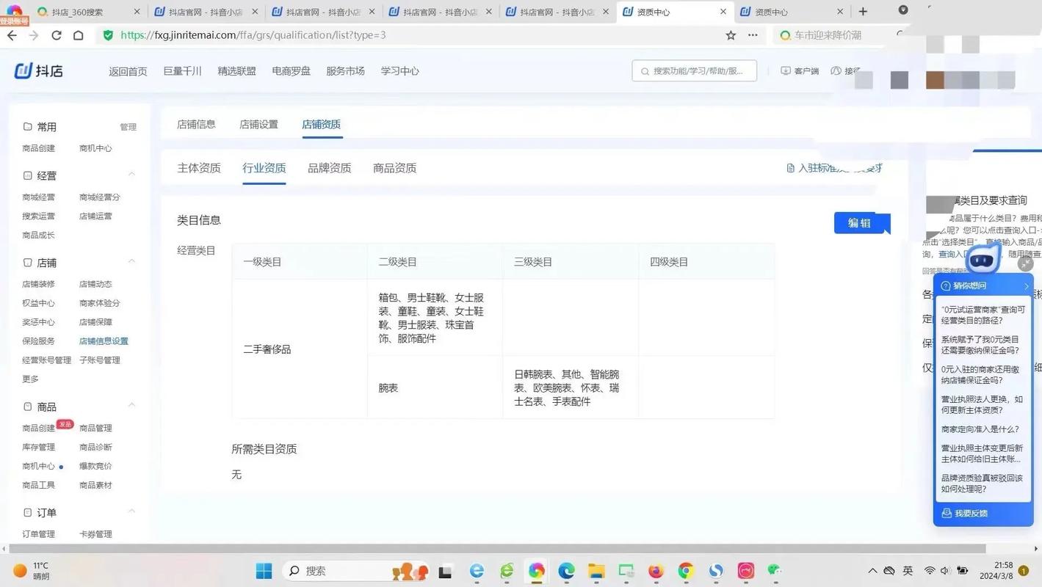Open 店铺信息设置 in the sidebar

click(x=104, y=341)
